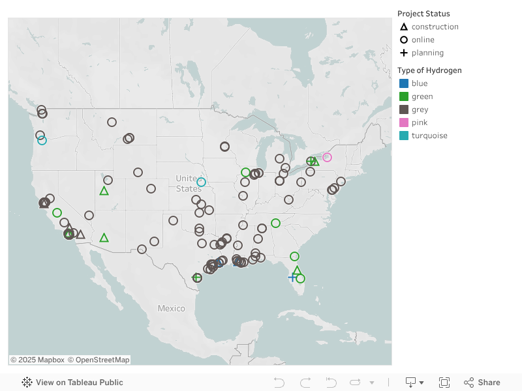Click the 'grey' hydrogen type label

pos(420,109)
